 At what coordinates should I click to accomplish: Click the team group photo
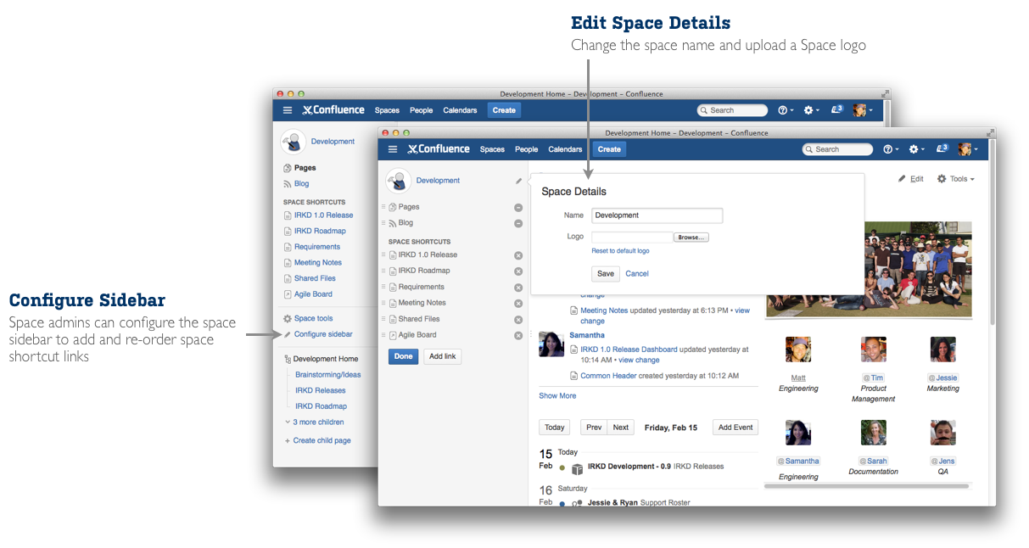(869, 269)
